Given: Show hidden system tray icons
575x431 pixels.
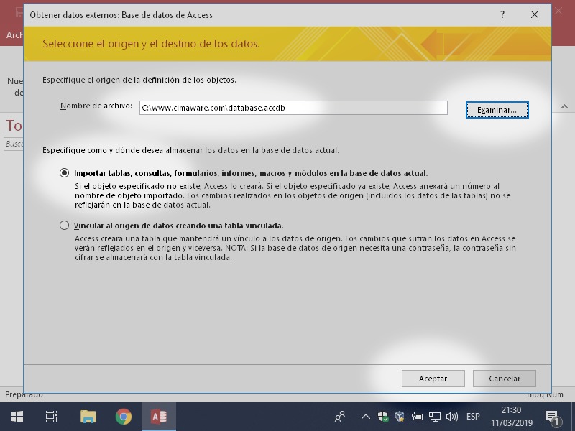Looking at the screenshot, I should pos(365,417).
